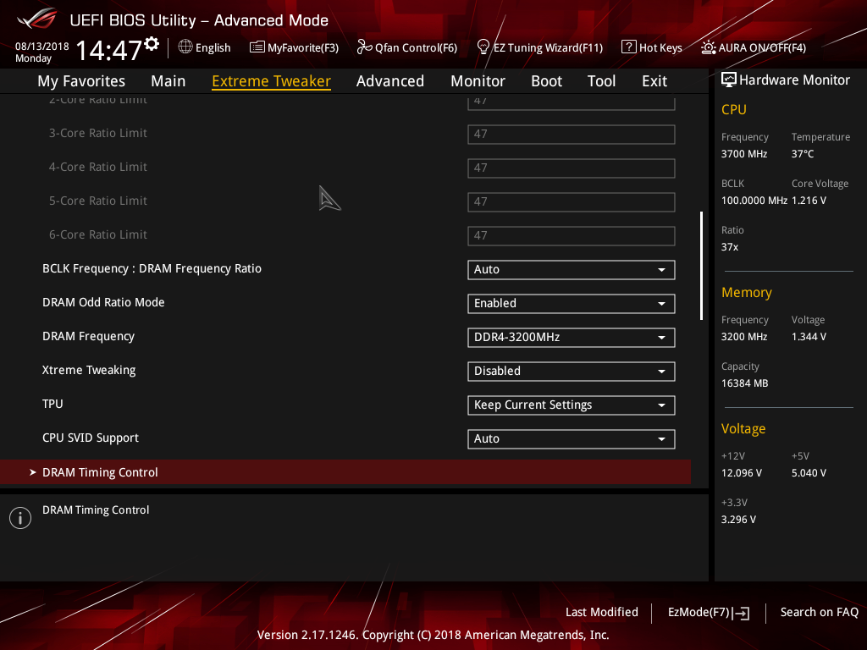The height and width of the screenshot is (650, 867).
Task: Click the ROG logo icon
Action: pos(37,19)
